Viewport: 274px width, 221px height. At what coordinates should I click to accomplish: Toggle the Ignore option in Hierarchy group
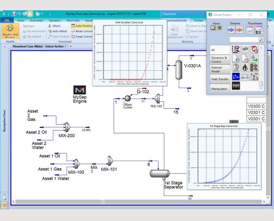(192, 36)
